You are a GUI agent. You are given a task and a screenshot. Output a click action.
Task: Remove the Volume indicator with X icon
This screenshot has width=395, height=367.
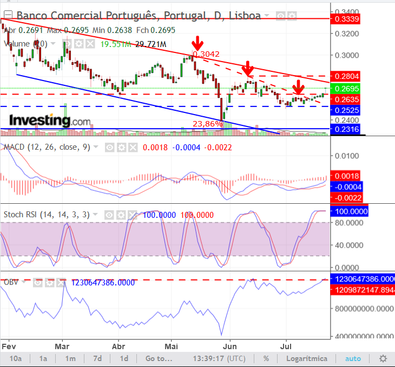[90, 44]
